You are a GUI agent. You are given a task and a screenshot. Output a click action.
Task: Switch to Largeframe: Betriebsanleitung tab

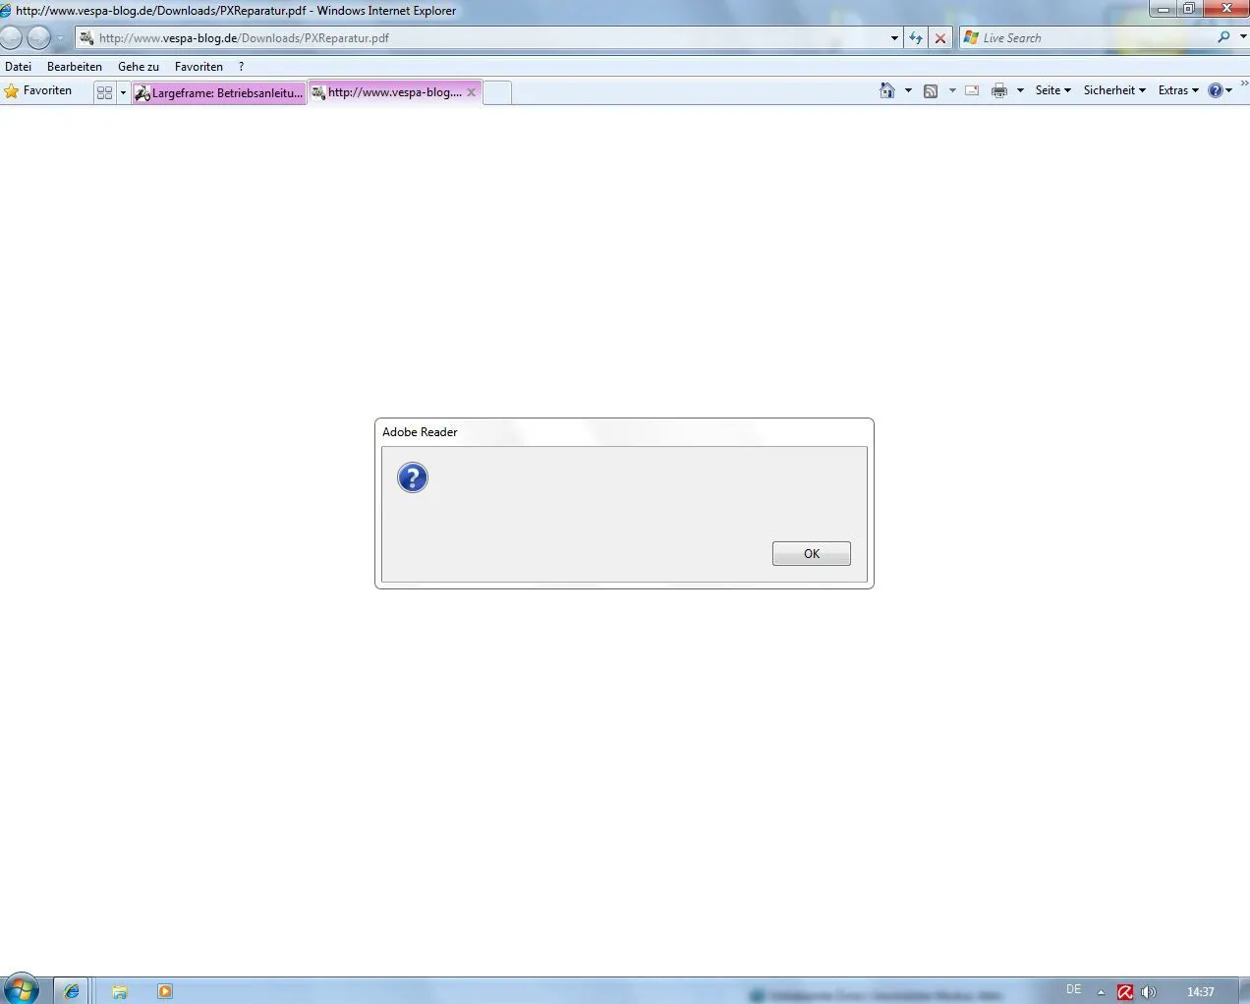[219, 92]
